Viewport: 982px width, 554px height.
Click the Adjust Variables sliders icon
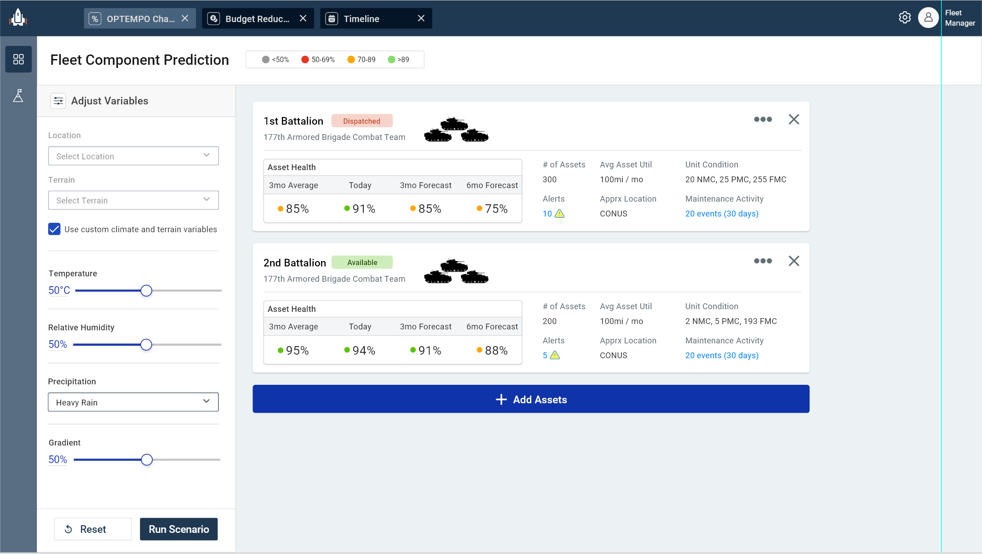pyautogui.click(x=58, y=101)
